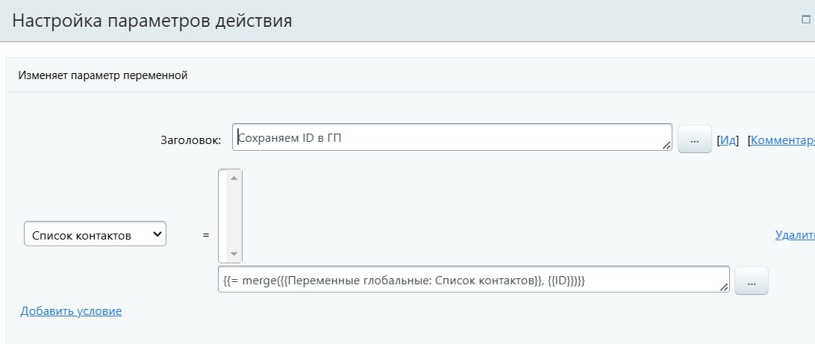Click the 'Заголовок:' field label
The height and width of the screenshot is (344, 815).
[x=190, y=140]
